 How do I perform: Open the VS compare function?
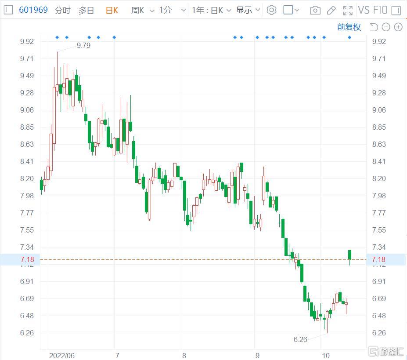point(364,10)
